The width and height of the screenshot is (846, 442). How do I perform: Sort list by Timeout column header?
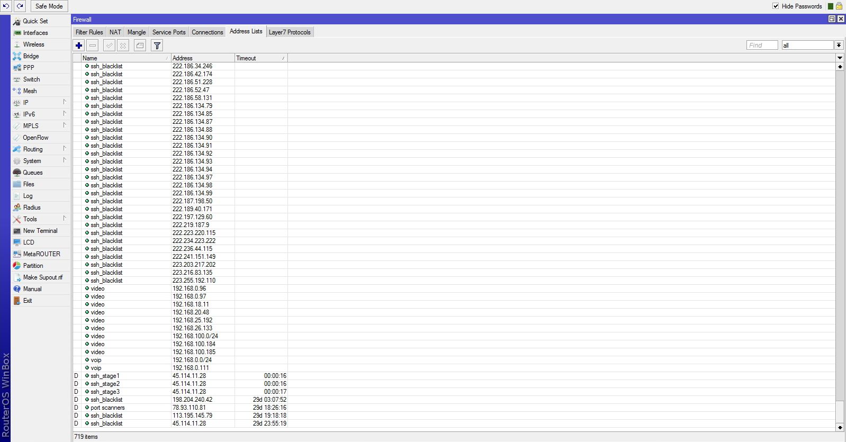[x=260, y=58]
